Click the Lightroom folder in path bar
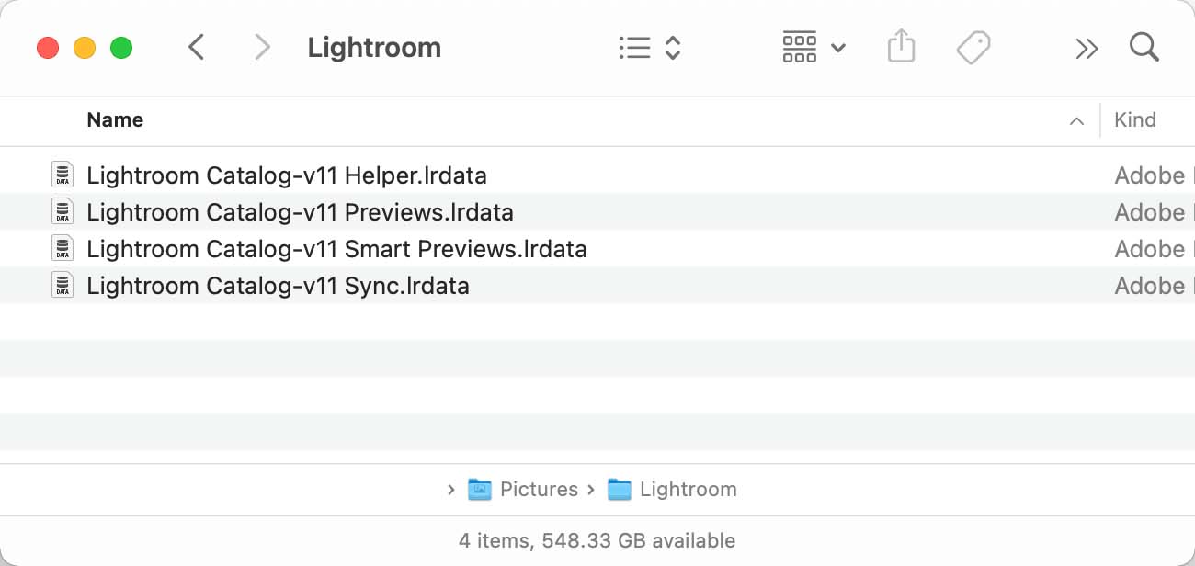 pos(688,489)
